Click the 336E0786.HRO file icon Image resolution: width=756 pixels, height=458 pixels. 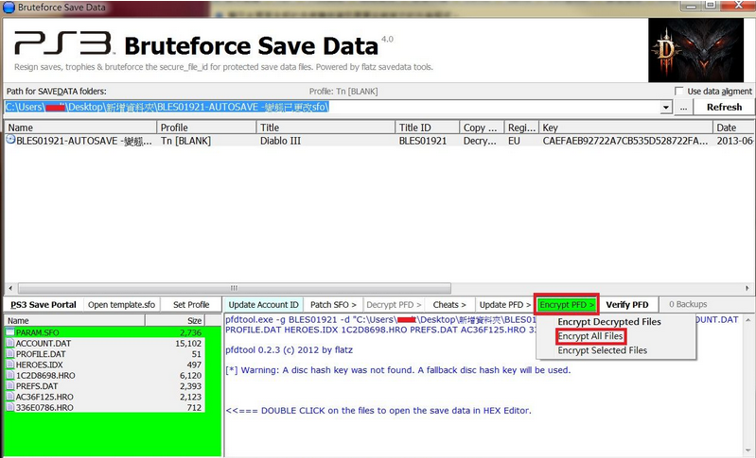(10, 407)
